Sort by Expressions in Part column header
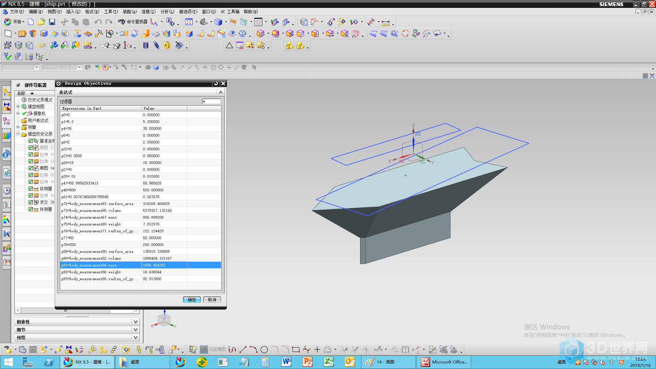Viewport: 656px width, 369px height. tap(101, 108)
